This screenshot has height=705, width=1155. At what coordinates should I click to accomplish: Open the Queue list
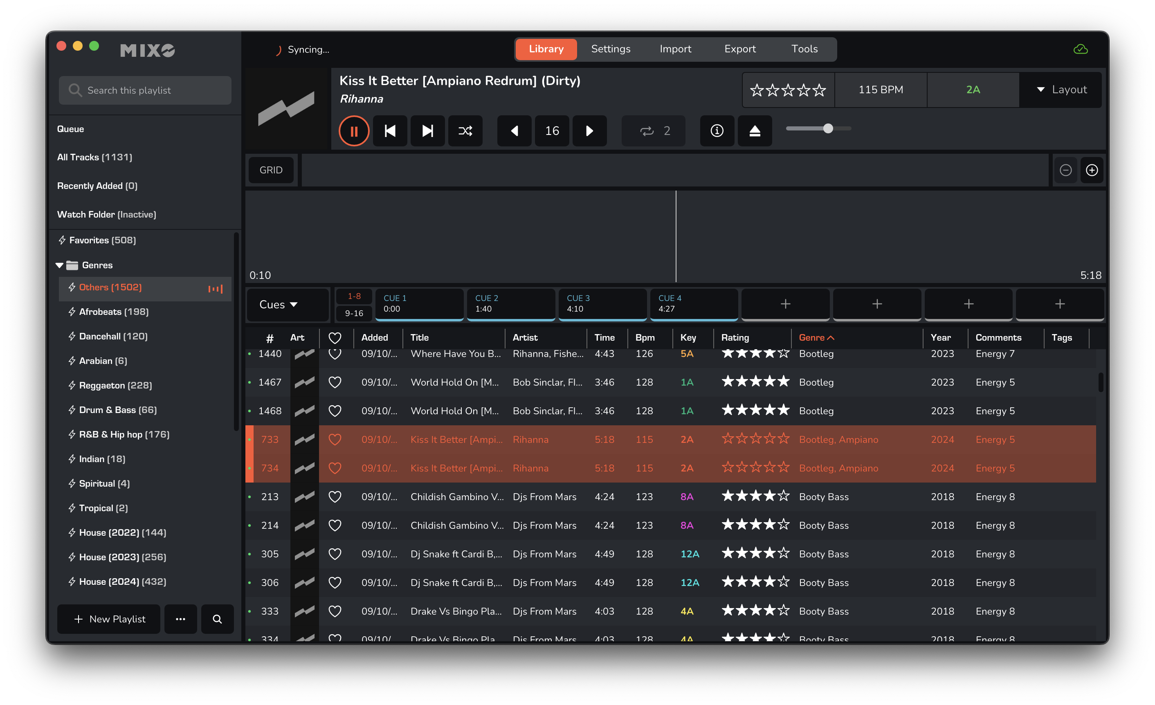(x=70, y=129)
